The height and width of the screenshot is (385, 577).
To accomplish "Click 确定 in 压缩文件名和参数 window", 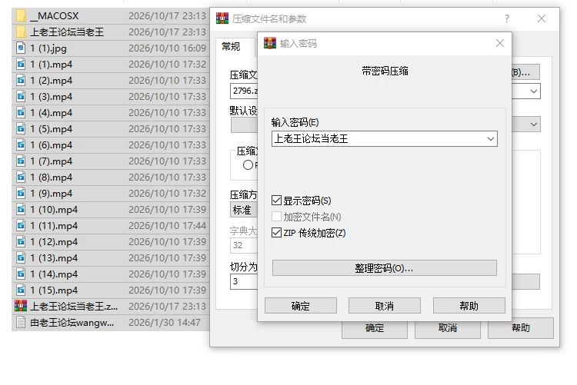I will click(375, 328).
